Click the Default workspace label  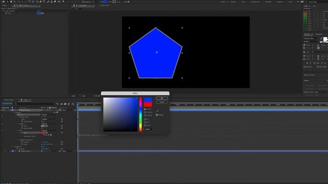click(223, 2)
